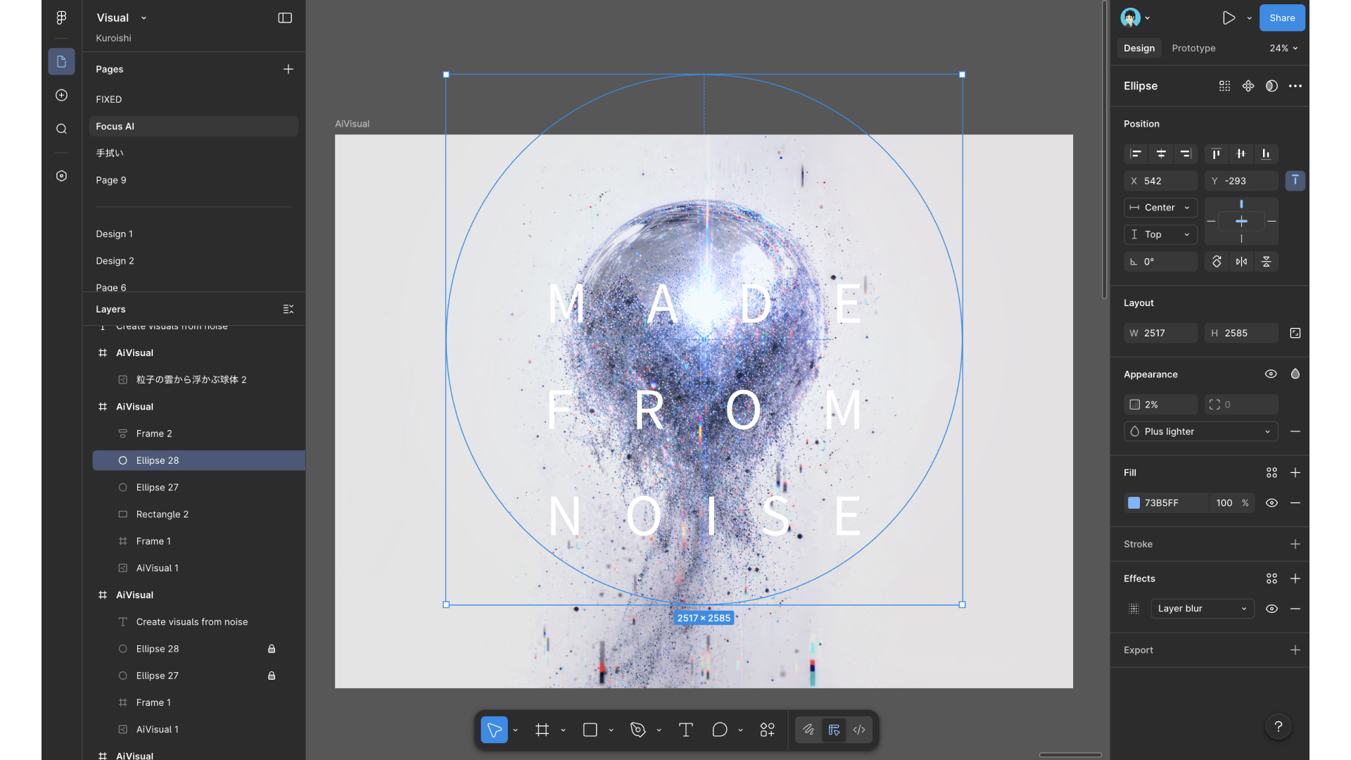Switch to Dev Mode code icon
The image size is (1351, 760).
tap(859, 730)
